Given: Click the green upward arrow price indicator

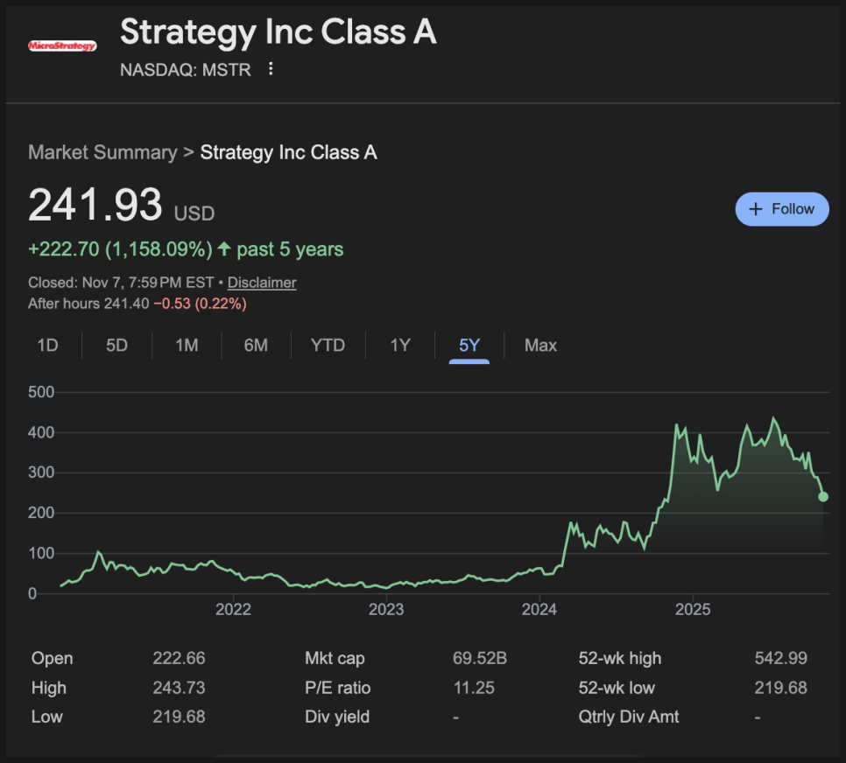Looking at the screenshot, I should pos(224,249).
